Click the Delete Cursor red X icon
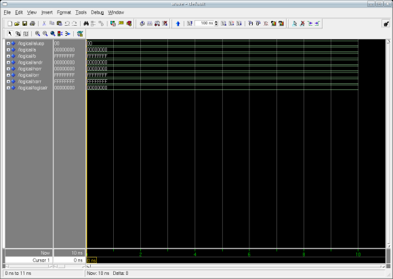Viewport: 393px width, 279px height. [302, 24]
